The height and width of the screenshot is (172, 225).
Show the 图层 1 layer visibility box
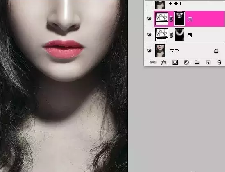(149, 3)
